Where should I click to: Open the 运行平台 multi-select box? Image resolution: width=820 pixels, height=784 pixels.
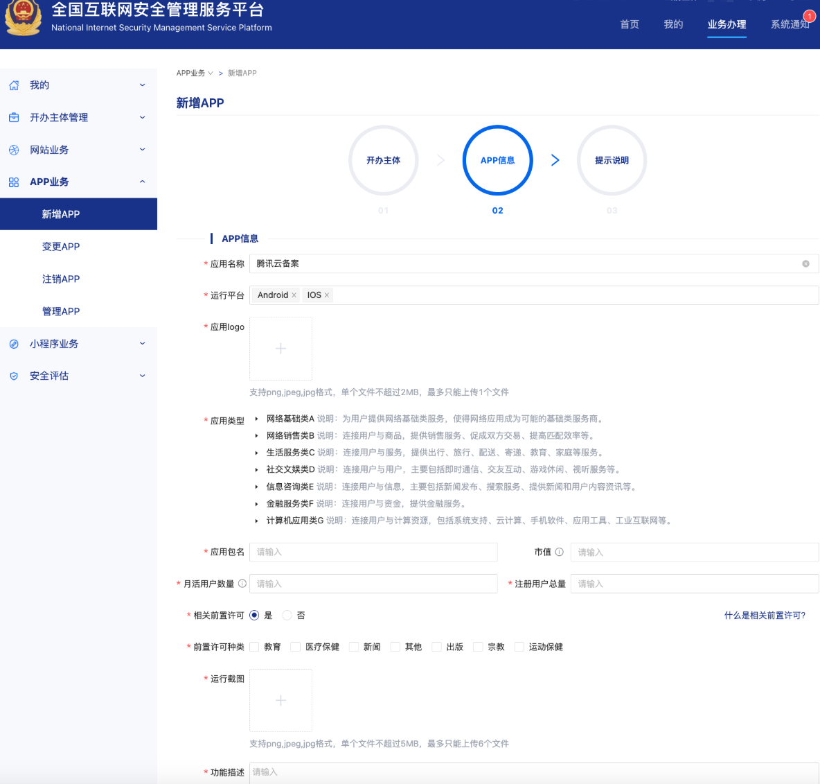pyautogui.click(x=534, y=295)
